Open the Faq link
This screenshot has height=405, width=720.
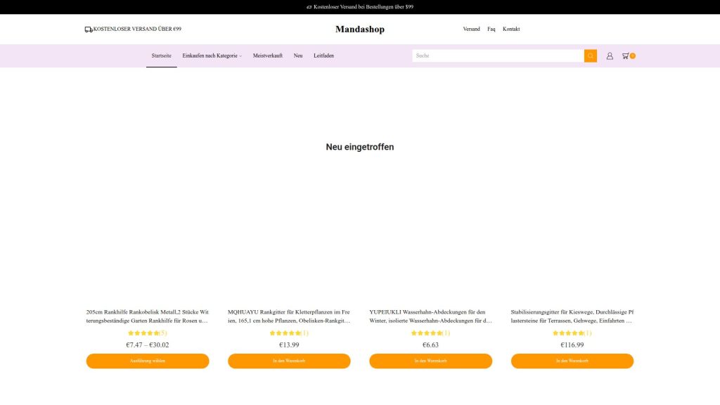491,29
